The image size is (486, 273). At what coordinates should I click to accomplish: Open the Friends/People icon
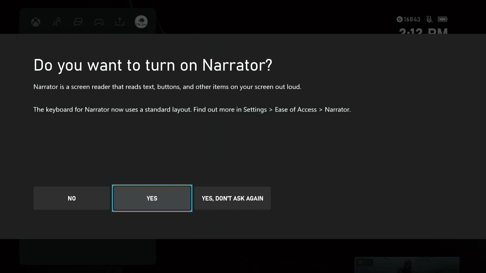click(57, 22)
